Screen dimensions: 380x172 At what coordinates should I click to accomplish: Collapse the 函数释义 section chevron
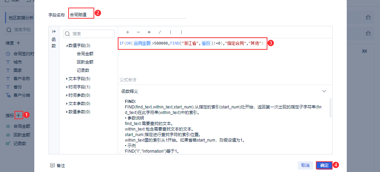tap(324, 91)
